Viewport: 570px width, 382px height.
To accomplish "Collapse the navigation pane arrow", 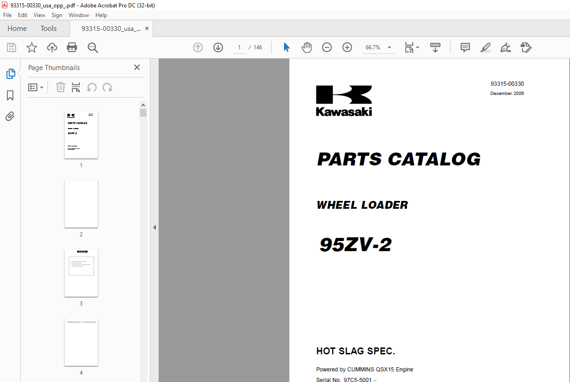I will [x=154, y=227].
